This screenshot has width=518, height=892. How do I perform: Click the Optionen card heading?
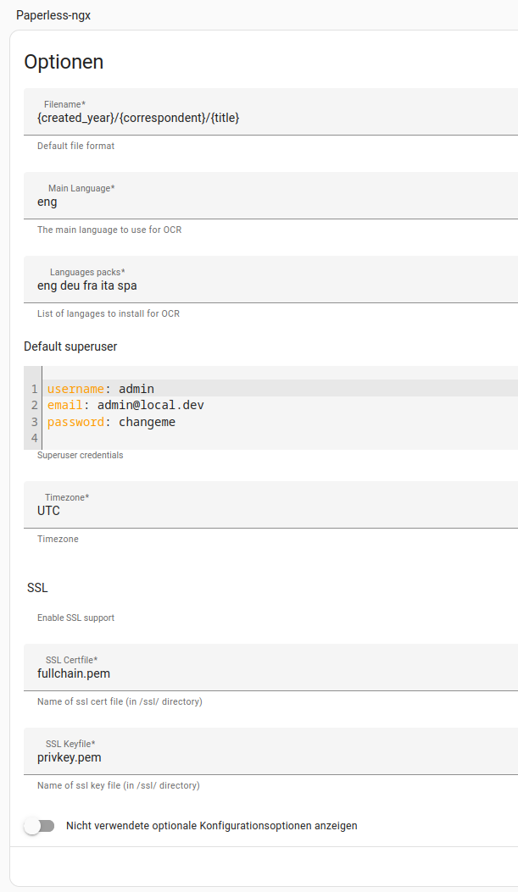(x=64, y=62)
